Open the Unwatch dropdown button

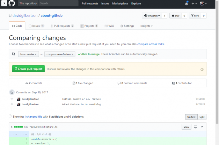click(152, 16)
